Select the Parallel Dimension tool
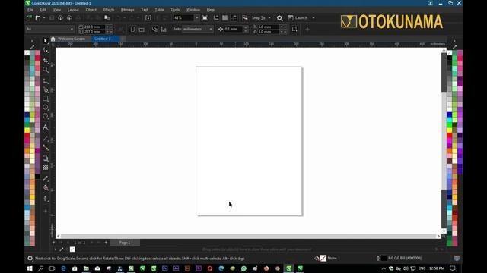This screenshot has width=487, height=273. [46, 138]
